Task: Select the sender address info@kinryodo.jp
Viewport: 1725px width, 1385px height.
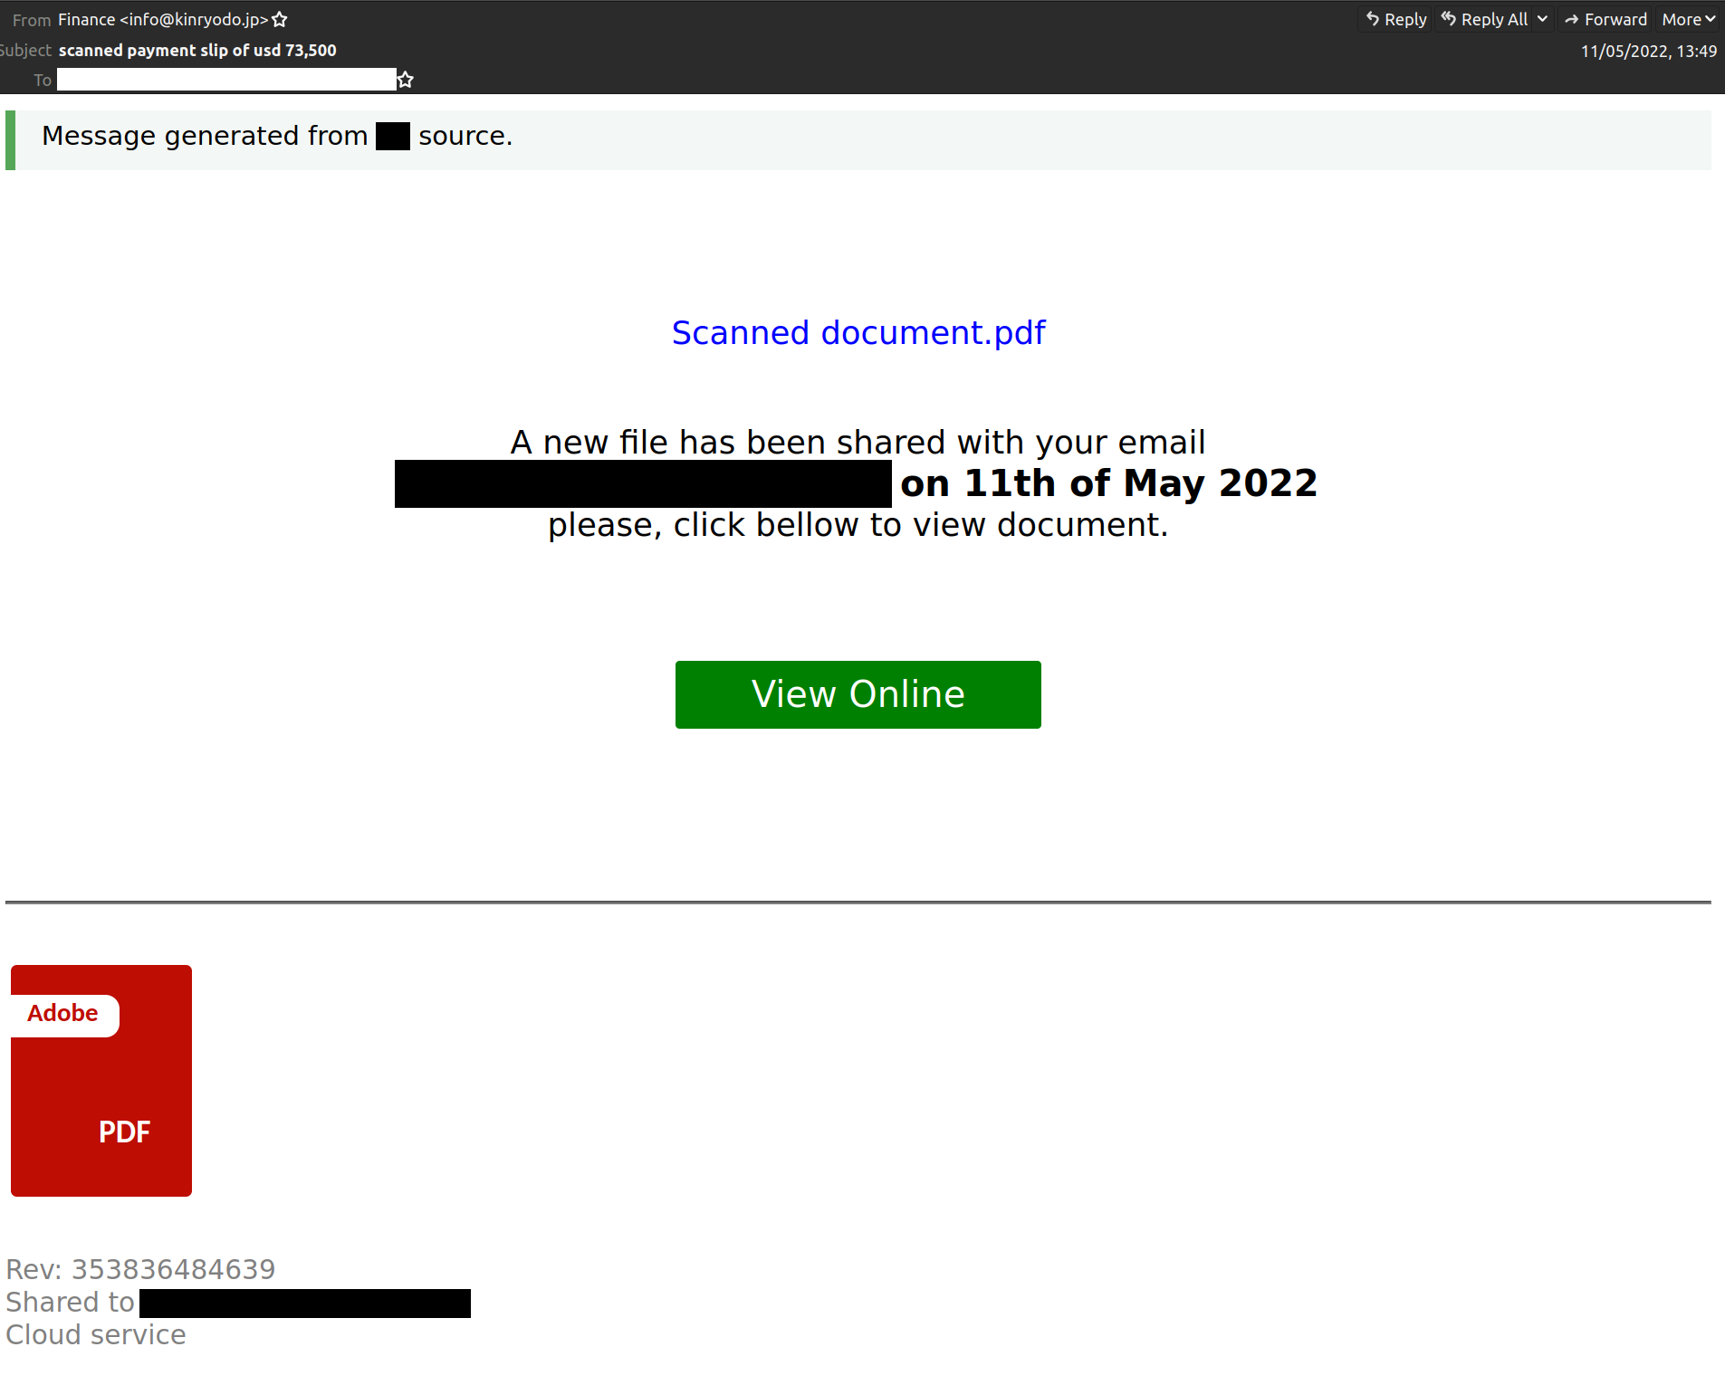Action: (x=194, y=19)
